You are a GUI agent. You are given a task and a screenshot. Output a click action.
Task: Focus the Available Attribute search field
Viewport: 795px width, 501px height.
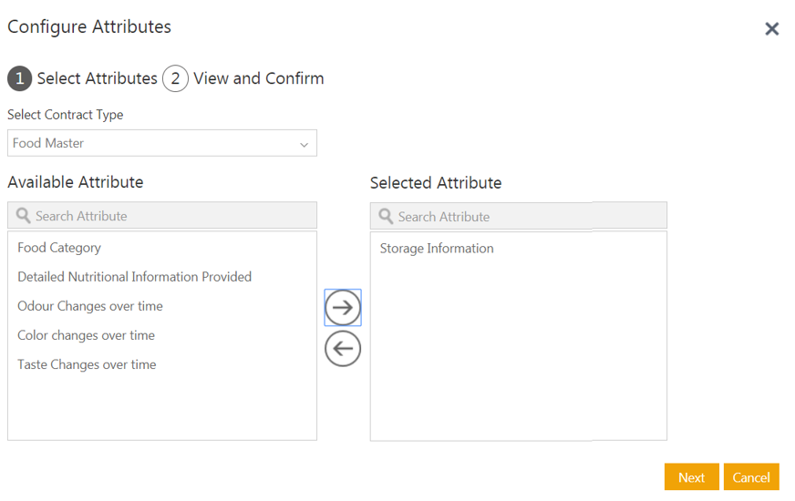tap(173, 216)
